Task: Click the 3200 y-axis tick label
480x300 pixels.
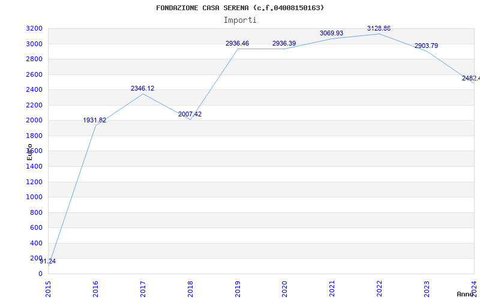Action: point(34,29)
